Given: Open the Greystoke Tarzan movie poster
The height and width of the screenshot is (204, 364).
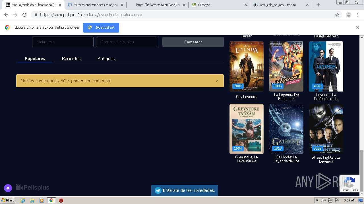Looking at the screenshot, I should 247,129.
